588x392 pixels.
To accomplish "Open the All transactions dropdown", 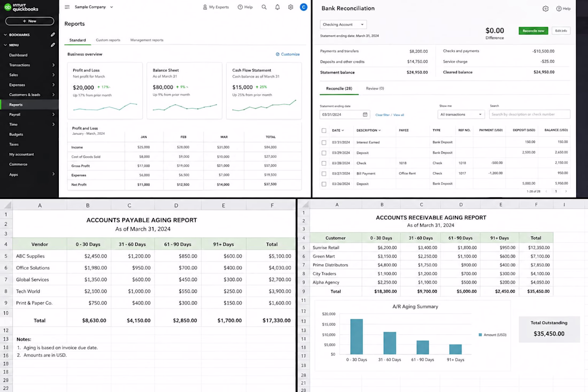I will pos(461,114).
